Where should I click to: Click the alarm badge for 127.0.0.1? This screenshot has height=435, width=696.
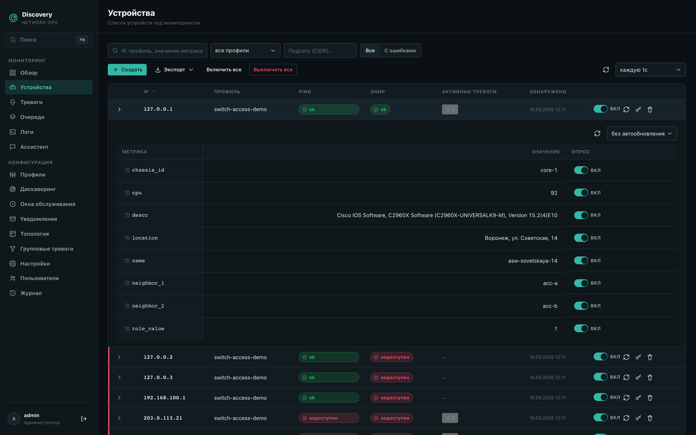(x=450, y=109)
